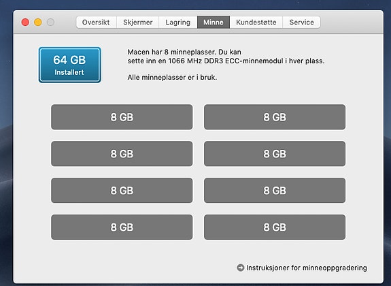Minimize the window with yellow button
391x286 pixels.
click(x=38, y=22)
